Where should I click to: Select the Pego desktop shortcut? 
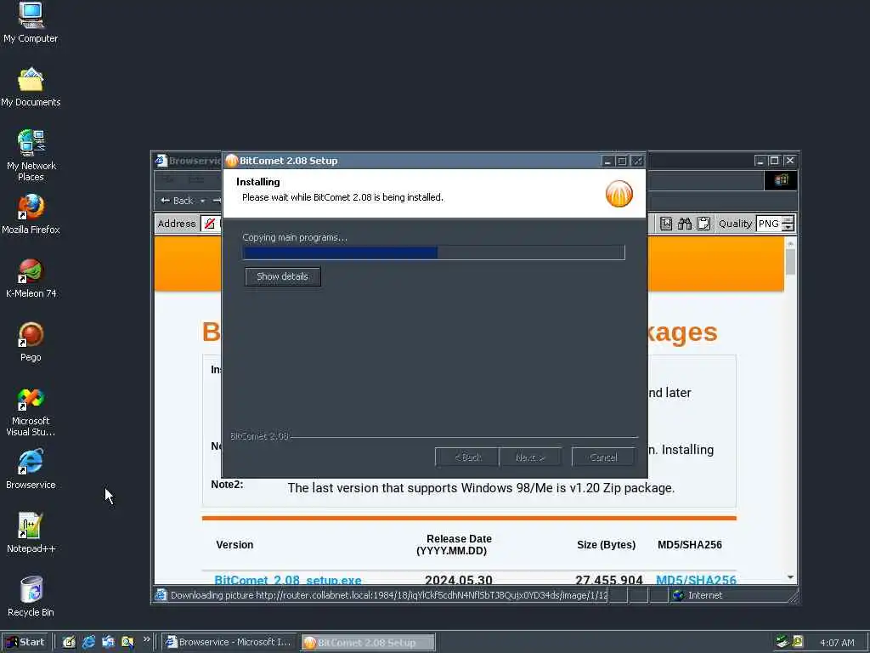pyautogui.click(x=31, y=342)
